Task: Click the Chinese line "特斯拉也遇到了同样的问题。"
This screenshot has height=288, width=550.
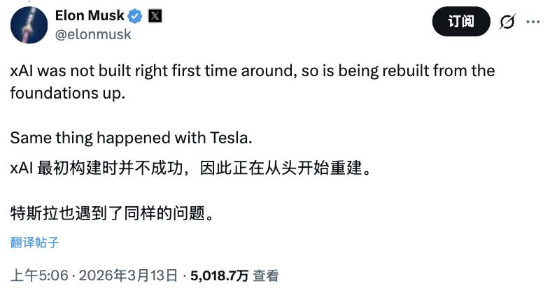Action: (111, 210)
